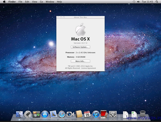Click the 2 x 2.42 GHz Unknown processor value

coord(86,53)
